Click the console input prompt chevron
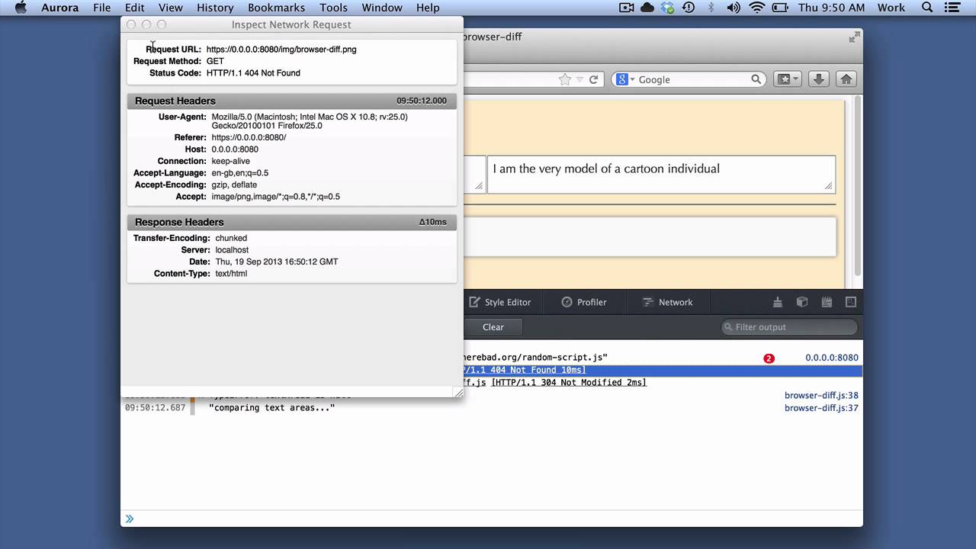The width and height of the screenshot is (976, 549). click(x=130, y=518)
